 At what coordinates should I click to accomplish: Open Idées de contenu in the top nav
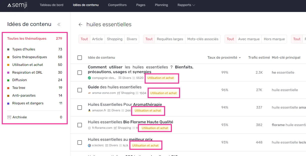click(x=86, y=5)
